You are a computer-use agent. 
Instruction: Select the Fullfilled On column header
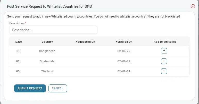coord(124,42)
